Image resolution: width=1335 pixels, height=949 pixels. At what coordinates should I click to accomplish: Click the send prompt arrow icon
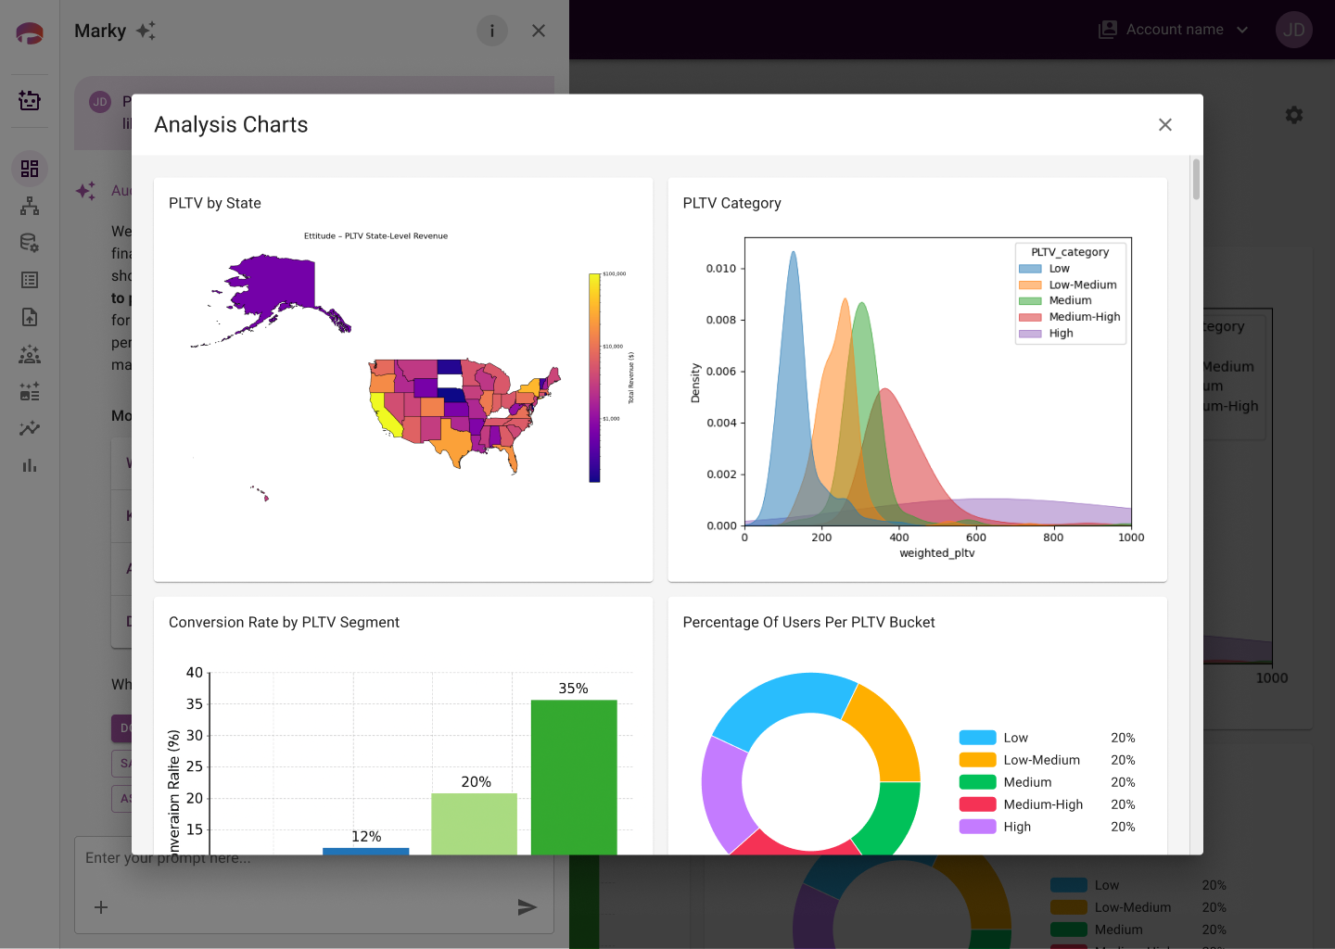tap(527, 907)
